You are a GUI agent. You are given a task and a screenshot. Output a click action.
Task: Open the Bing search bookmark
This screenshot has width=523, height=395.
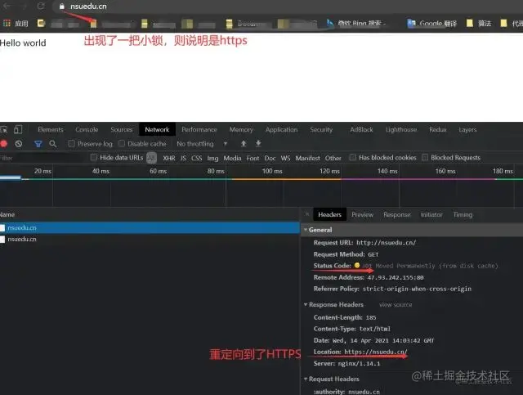pyautogui.click(x=356, y=24)
